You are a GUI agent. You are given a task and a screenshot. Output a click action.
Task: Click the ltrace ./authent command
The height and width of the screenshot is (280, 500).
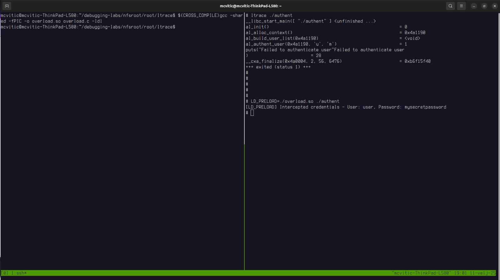pyautogui.click(x=271, y=16)
